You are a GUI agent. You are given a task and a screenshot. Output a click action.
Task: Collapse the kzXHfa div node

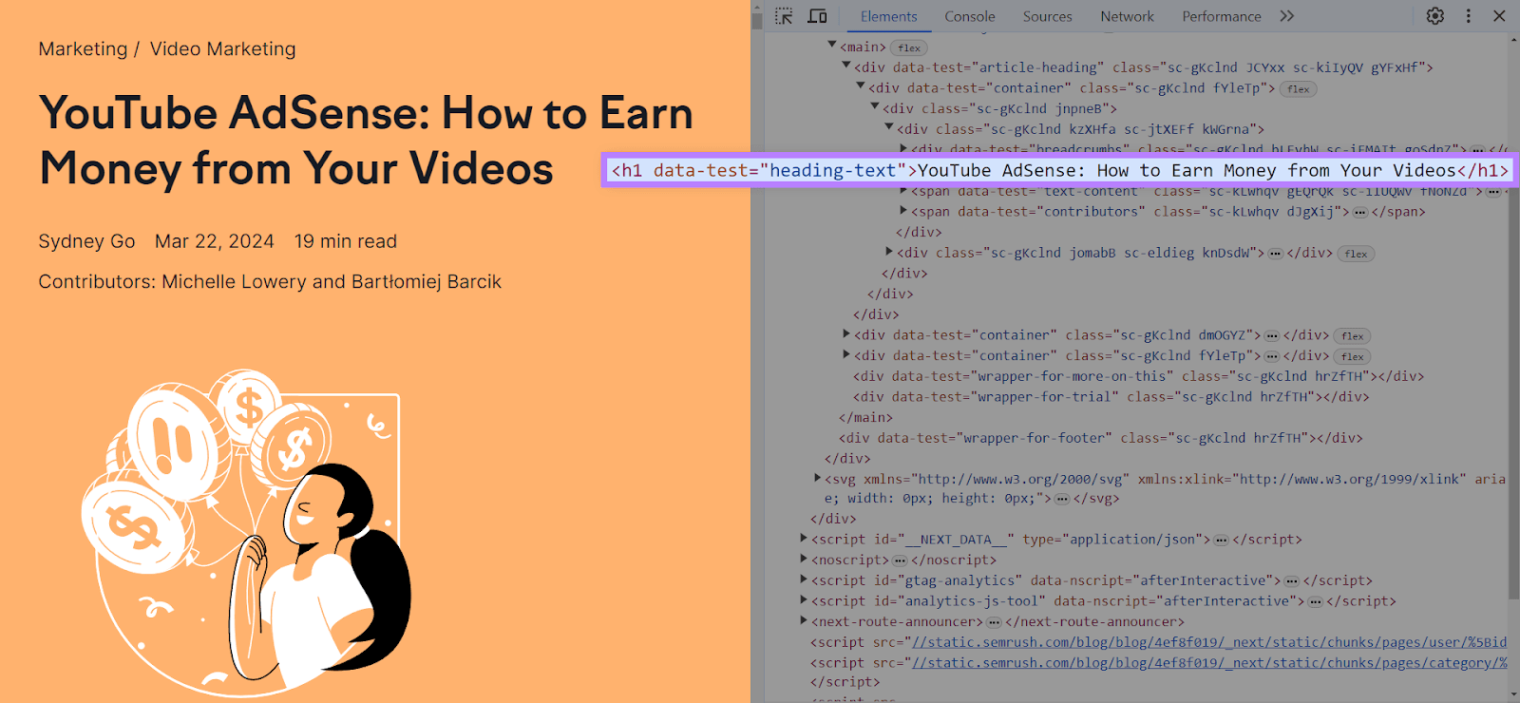click(x=889, y=127)
